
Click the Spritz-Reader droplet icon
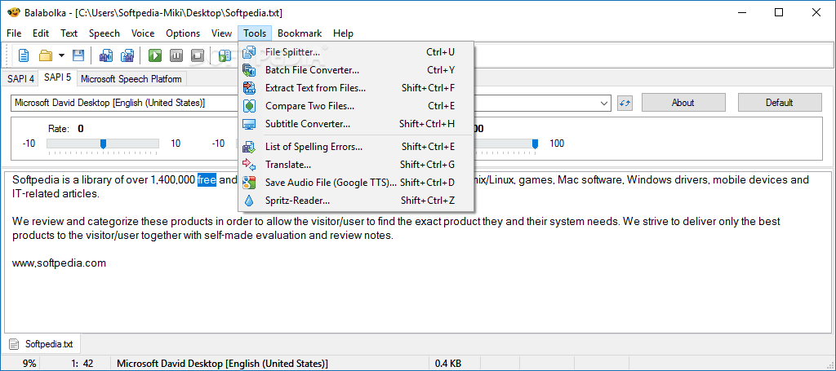(x=249, y=201)
